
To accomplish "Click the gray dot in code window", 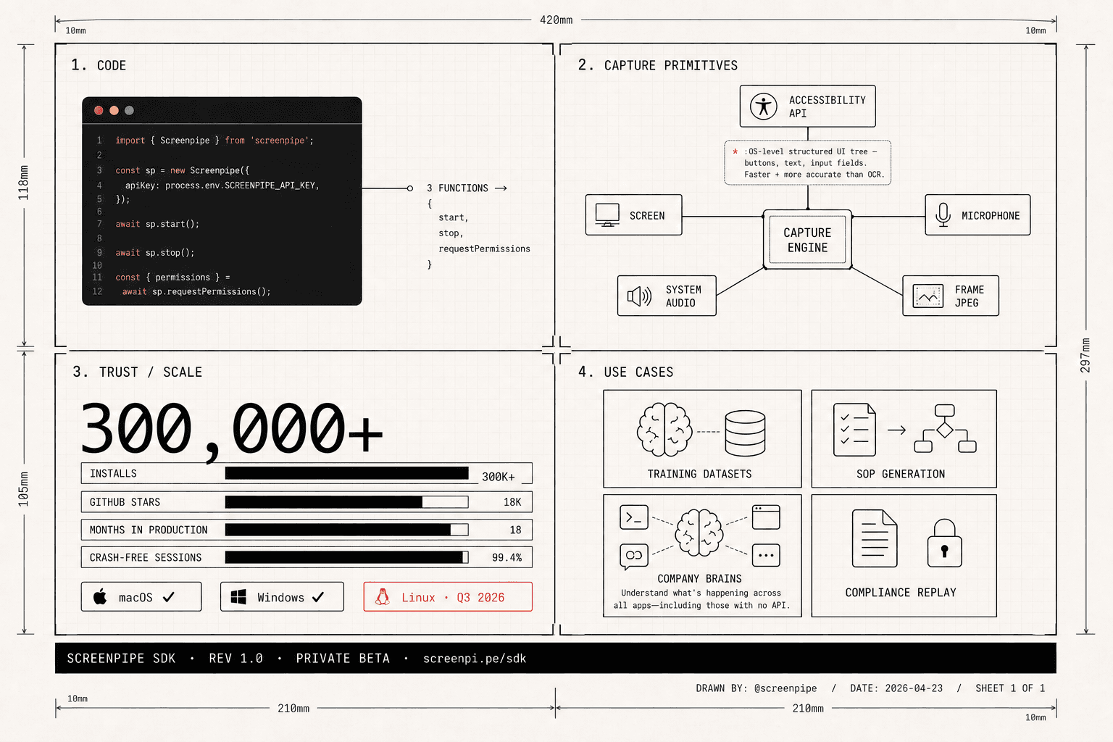I will 129,110.
